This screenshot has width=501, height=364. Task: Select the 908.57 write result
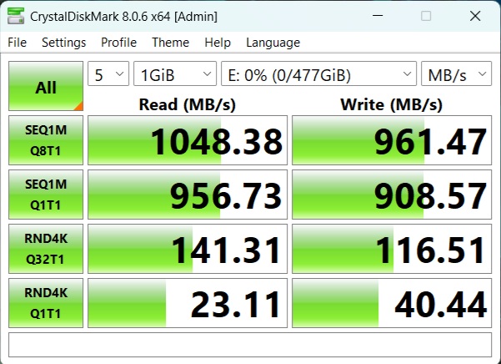[392, 195]
